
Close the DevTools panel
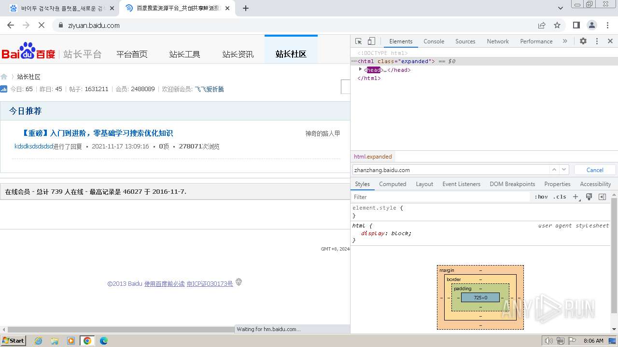pyautogui.click(x=610, y=41)
